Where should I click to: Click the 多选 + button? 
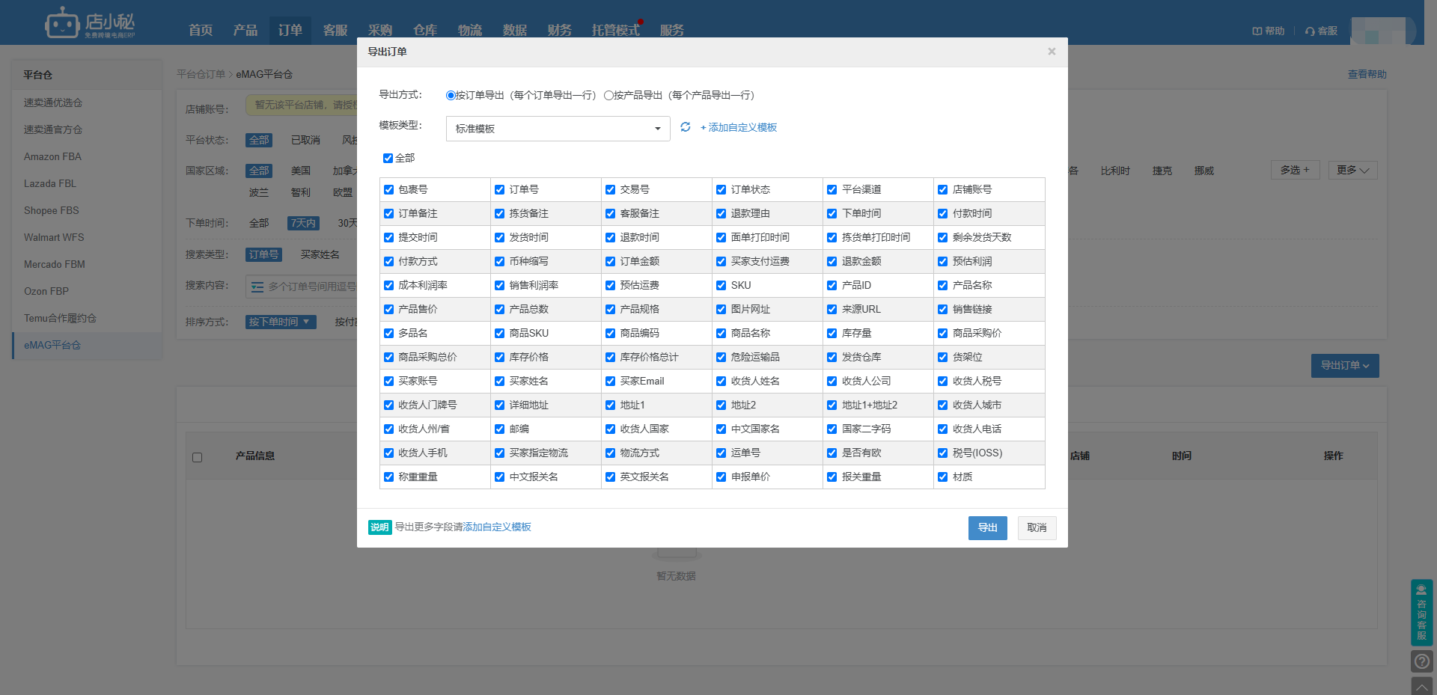(x=1295, y=171)
